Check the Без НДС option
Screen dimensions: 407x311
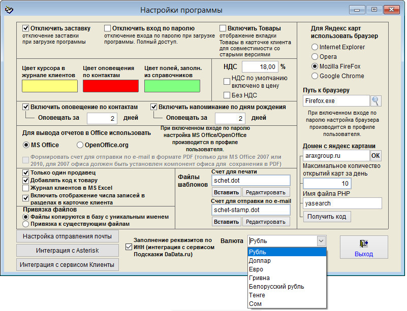tap(227, 95)
